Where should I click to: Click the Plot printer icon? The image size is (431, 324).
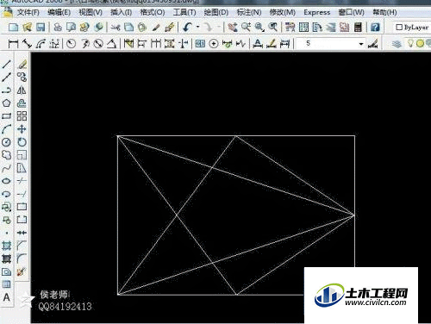coord(58,28)
